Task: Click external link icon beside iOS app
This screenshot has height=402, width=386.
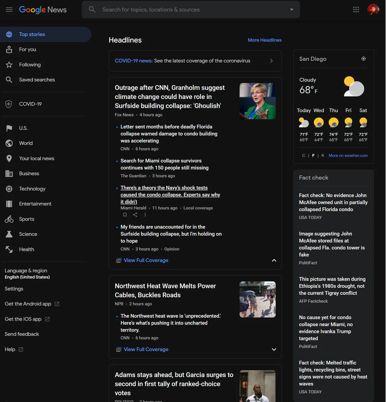Action: [47, 319]
